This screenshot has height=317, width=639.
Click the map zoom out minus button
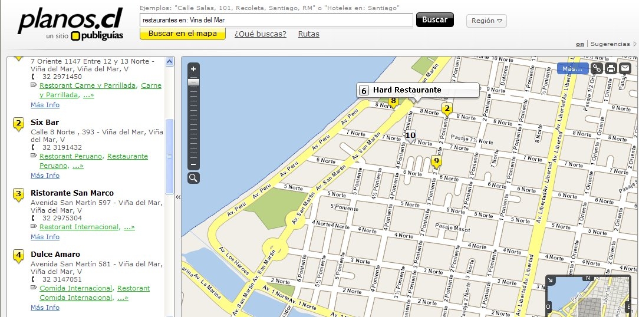point(193,164)
